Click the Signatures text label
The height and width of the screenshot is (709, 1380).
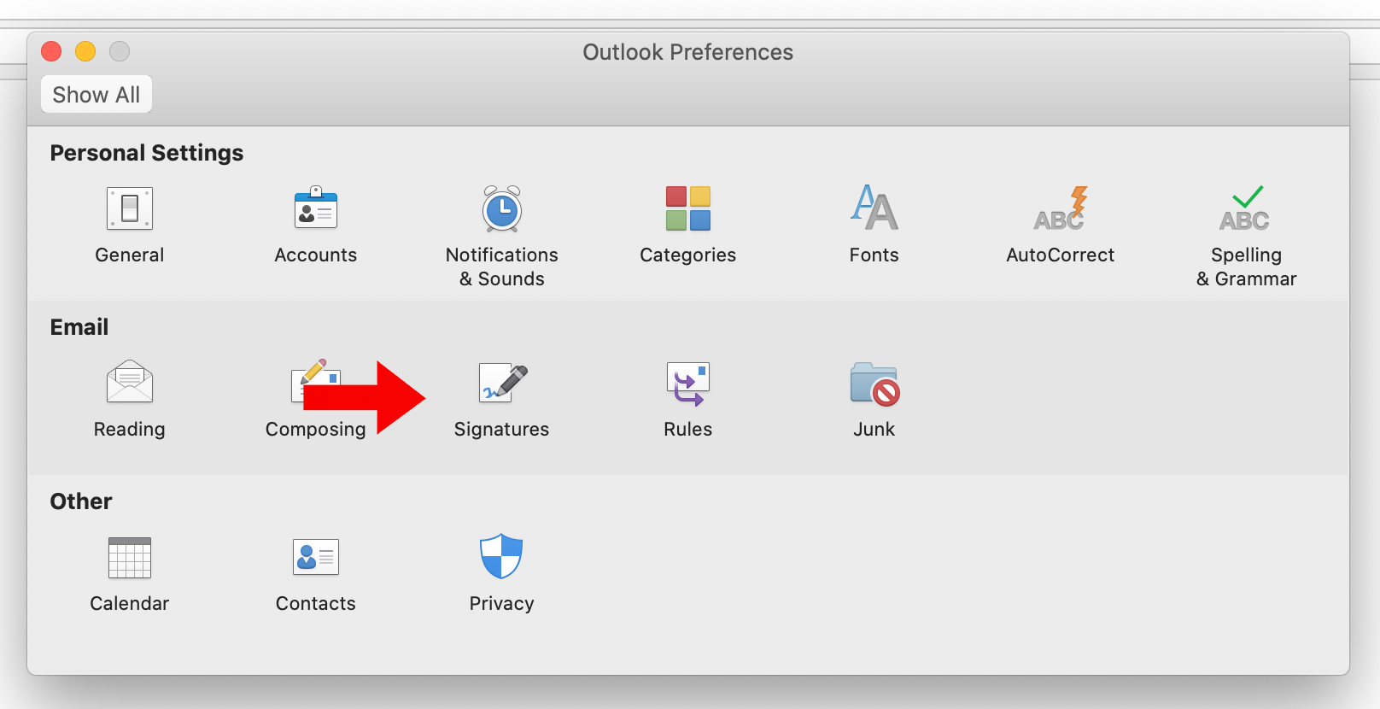[501, 429]
